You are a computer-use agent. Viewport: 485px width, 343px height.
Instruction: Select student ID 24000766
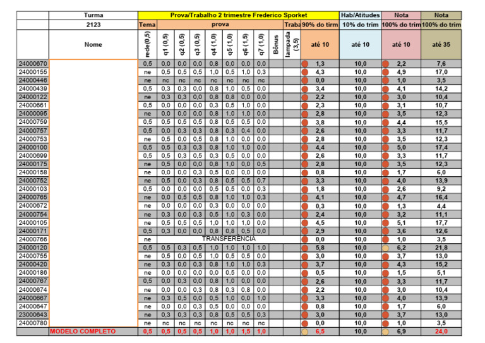point(33,239)
